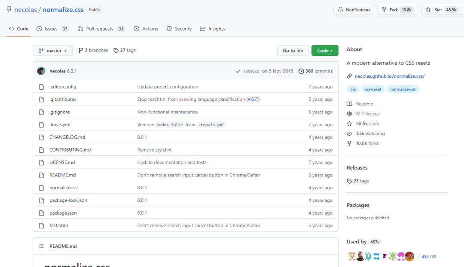464x267 pixels.
Task: Click the MIT license scale icon
Action: tap(349, 114)
